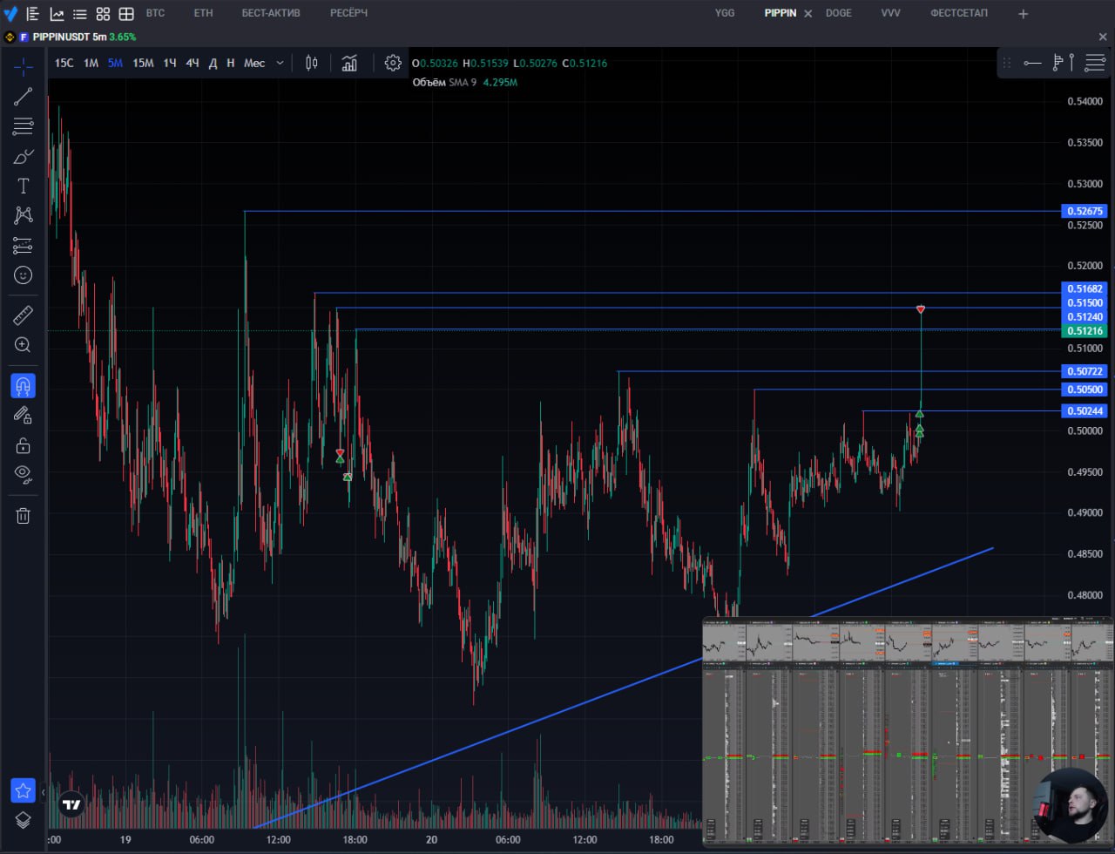Select the Fibonacci retracement tool
The image size is (1115, 854).
point(24,126)
